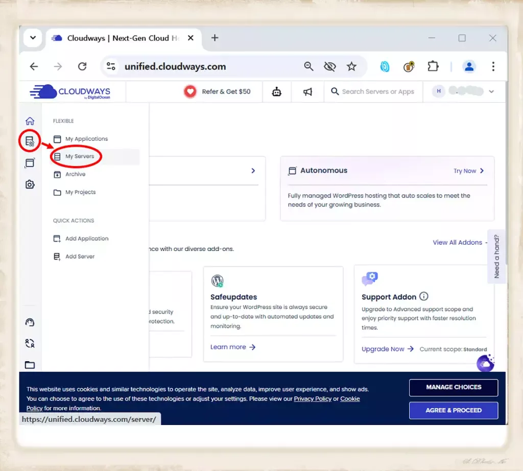Select My Applications in flexible menu
This screenshot has width=523, height=471.
(86, 139)
